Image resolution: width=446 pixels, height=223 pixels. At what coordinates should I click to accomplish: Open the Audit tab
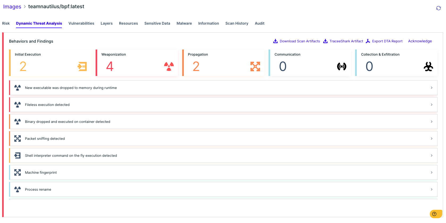tap(260, 23)
